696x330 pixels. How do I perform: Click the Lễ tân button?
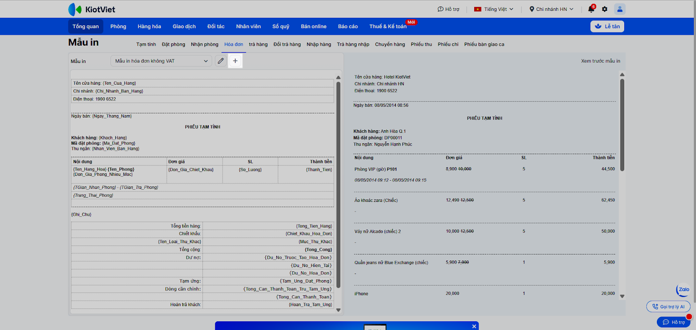pyautogui.click(x=607, y=26)
